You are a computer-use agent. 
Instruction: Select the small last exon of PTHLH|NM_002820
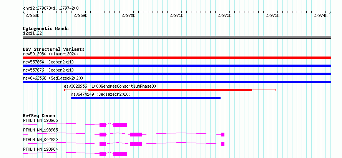coord(223,144)
